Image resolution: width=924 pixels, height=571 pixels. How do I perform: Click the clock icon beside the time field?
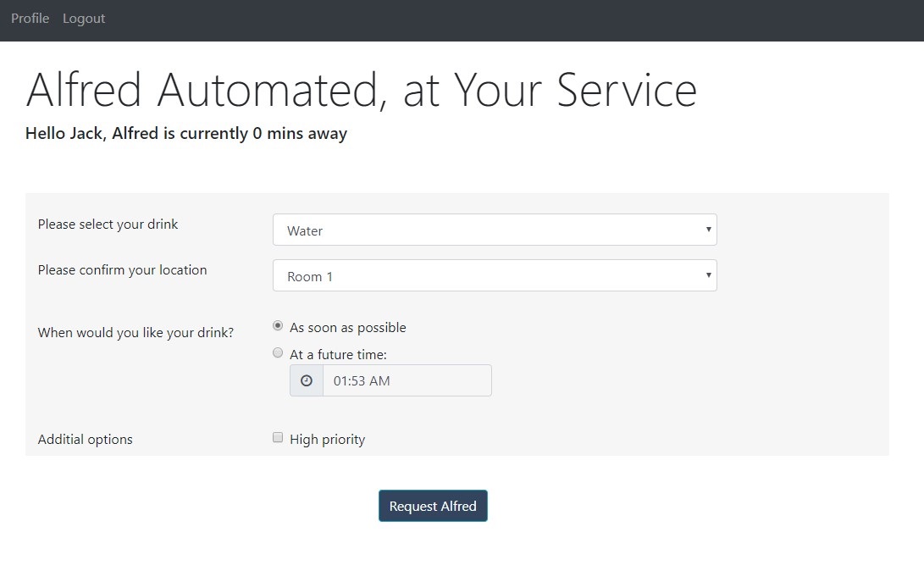(307, 381)
